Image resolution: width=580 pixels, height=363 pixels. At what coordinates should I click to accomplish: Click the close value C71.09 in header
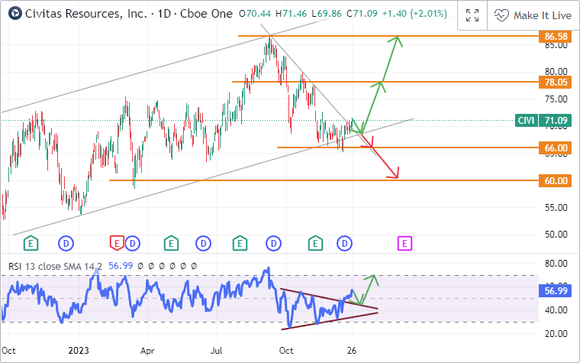[362, 14]
